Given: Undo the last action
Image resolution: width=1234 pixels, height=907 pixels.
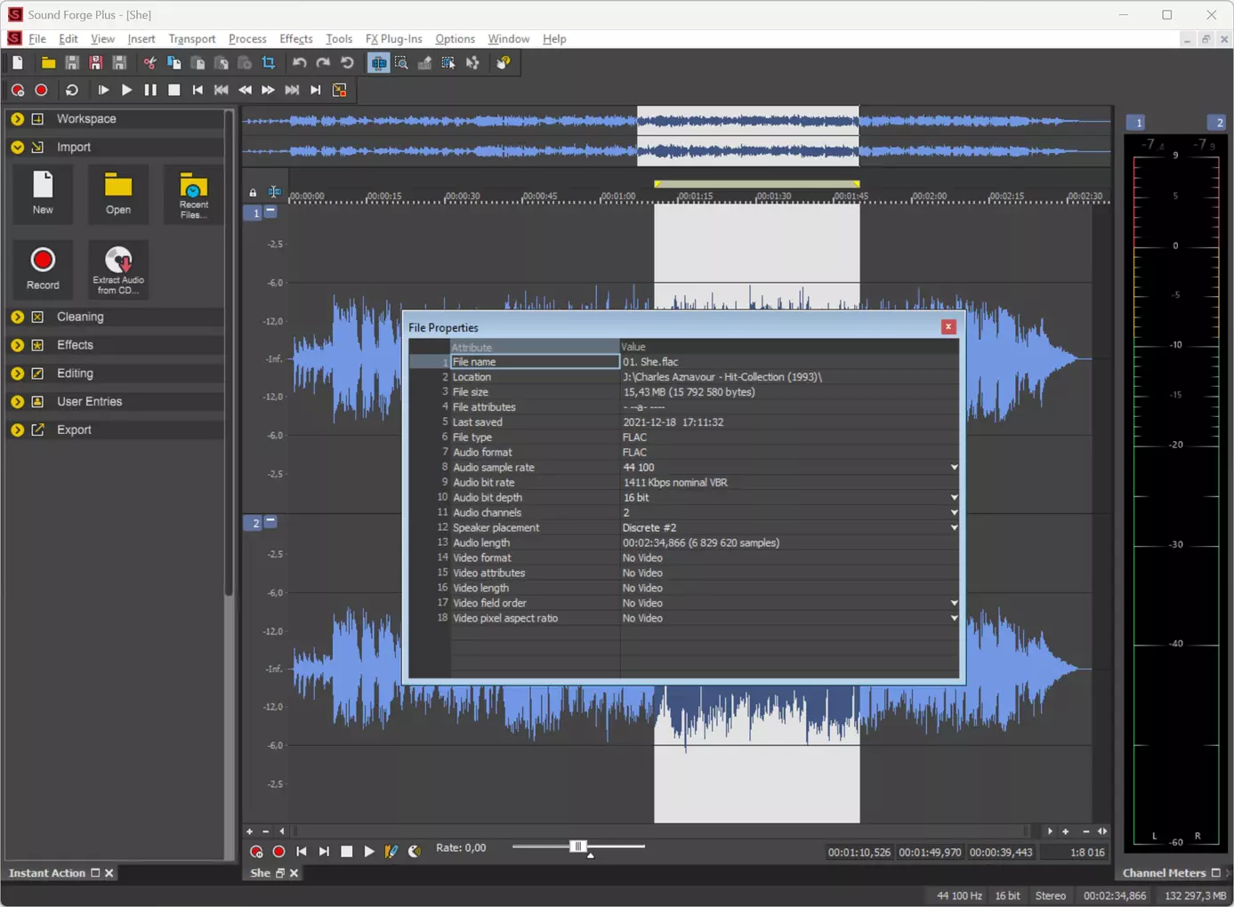Looking at the screenshot, I should [x=300, y=63].
